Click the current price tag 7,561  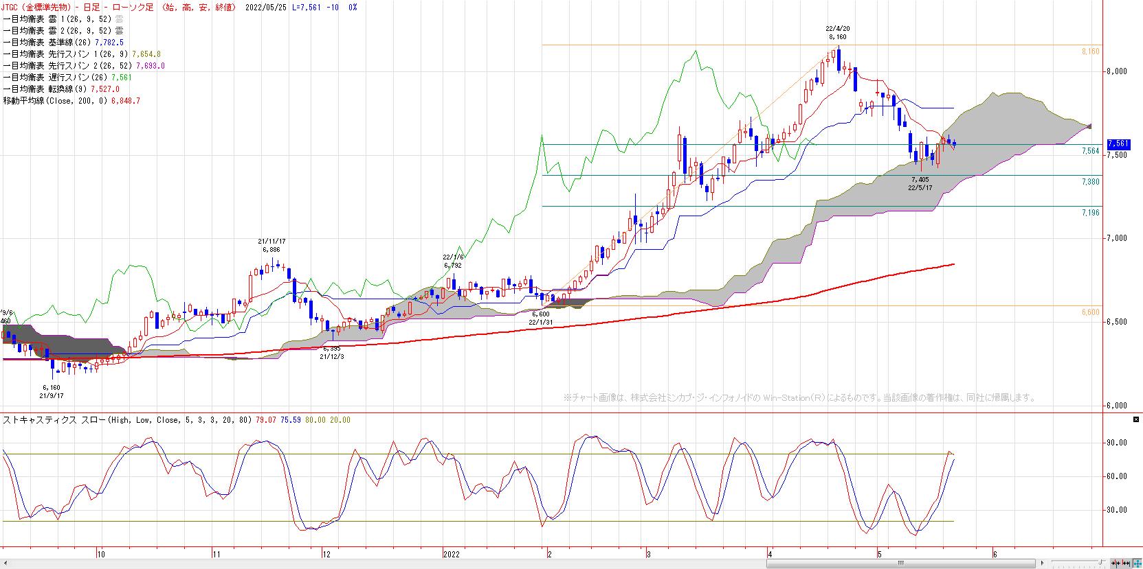(x=1118, y=143)
